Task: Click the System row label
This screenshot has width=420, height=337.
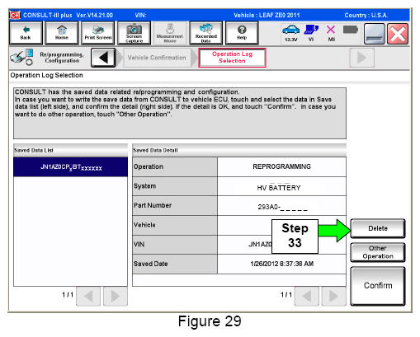Action: (x=175, y=186)
